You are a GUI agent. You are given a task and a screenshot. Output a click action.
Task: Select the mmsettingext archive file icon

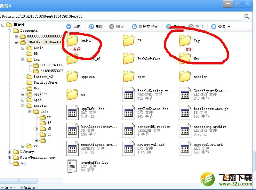click(x=72, y=148)
